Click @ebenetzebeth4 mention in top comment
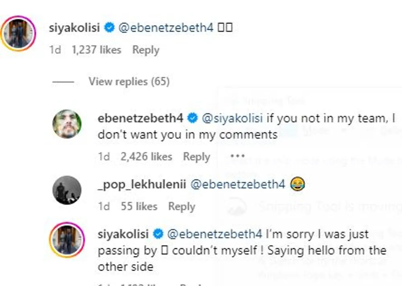 click(x=166, y=28)
